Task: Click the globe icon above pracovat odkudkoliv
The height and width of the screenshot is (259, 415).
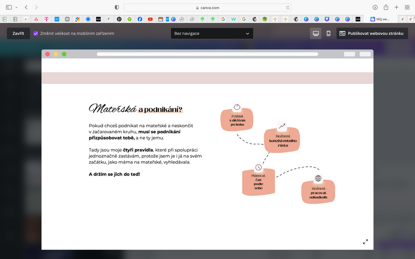Action: click(x=318, y=178)
